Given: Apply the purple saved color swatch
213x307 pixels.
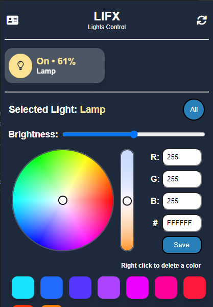Looking at the screenshot, I should pyautogui.click(x=109, y=288).
